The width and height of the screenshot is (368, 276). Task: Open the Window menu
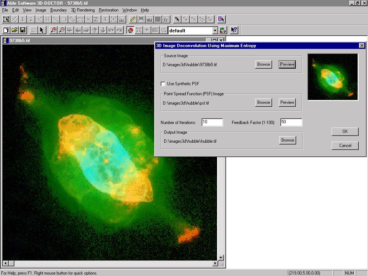pyautogui.click(x=129, y=10)
